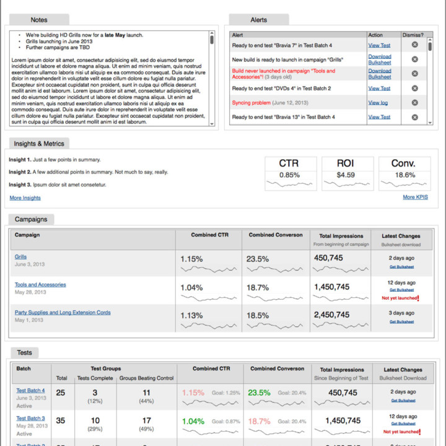Switch to the Alerts tab
This screenshot has width=446, height=446.
point(258,20)
